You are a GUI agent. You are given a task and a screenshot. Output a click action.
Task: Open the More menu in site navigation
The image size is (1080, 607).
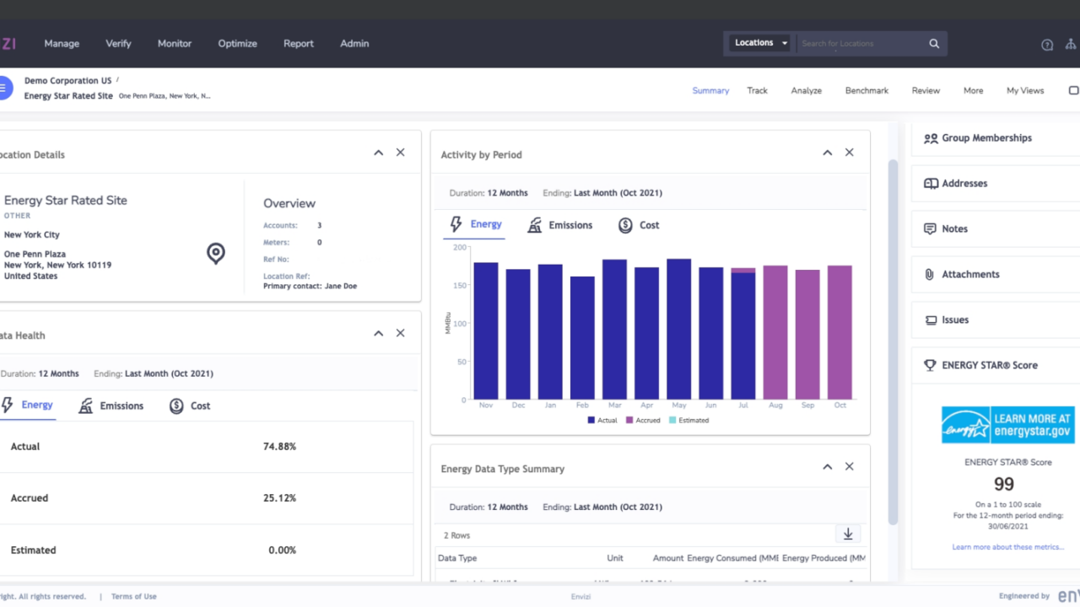973,90
